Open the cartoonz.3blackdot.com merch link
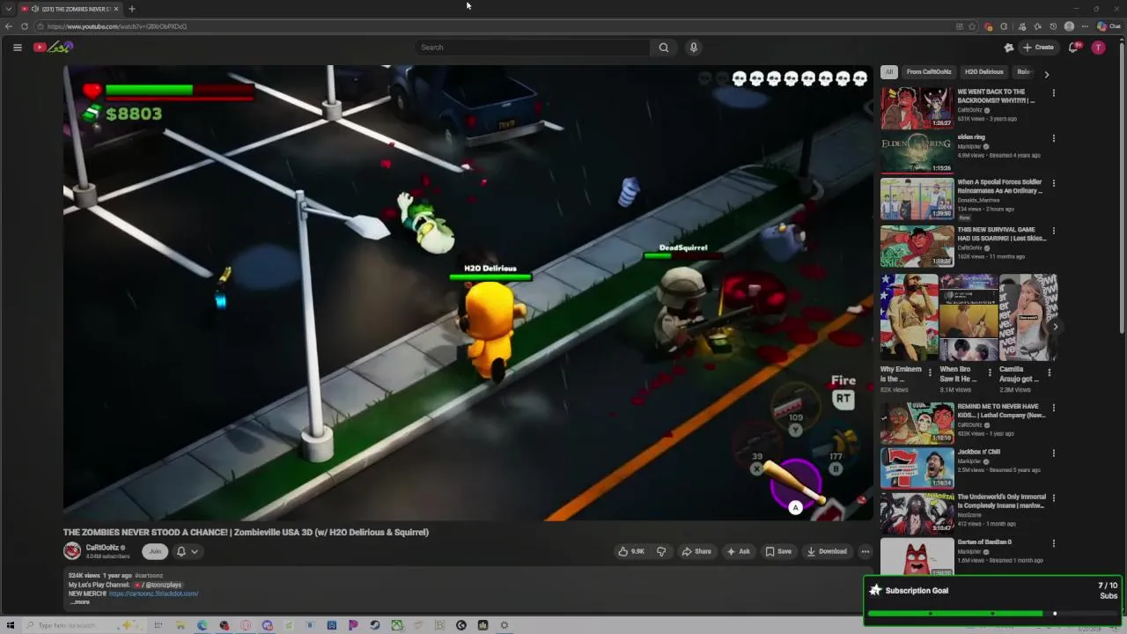 153,593
